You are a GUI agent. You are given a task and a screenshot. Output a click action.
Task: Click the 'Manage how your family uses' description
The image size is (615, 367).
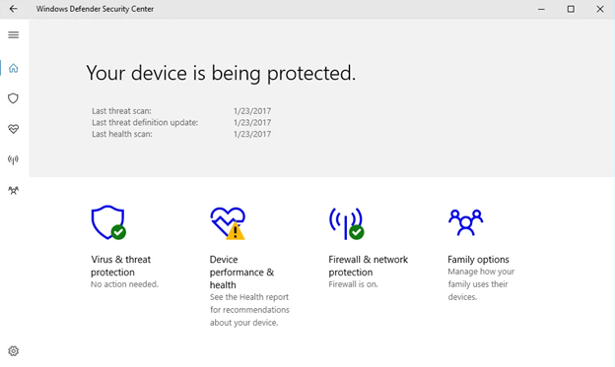click(481, 284)
